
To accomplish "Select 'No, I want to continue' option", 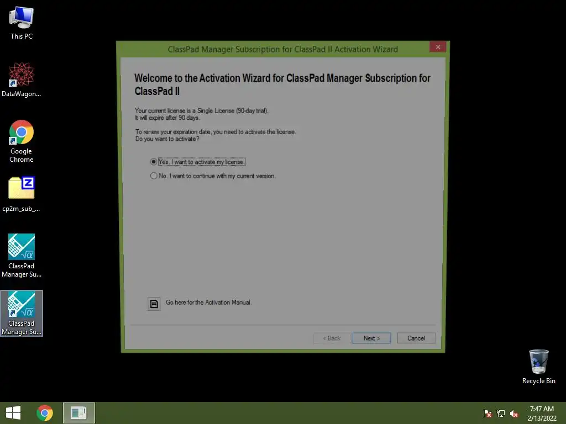I will [x=213, y=176].
